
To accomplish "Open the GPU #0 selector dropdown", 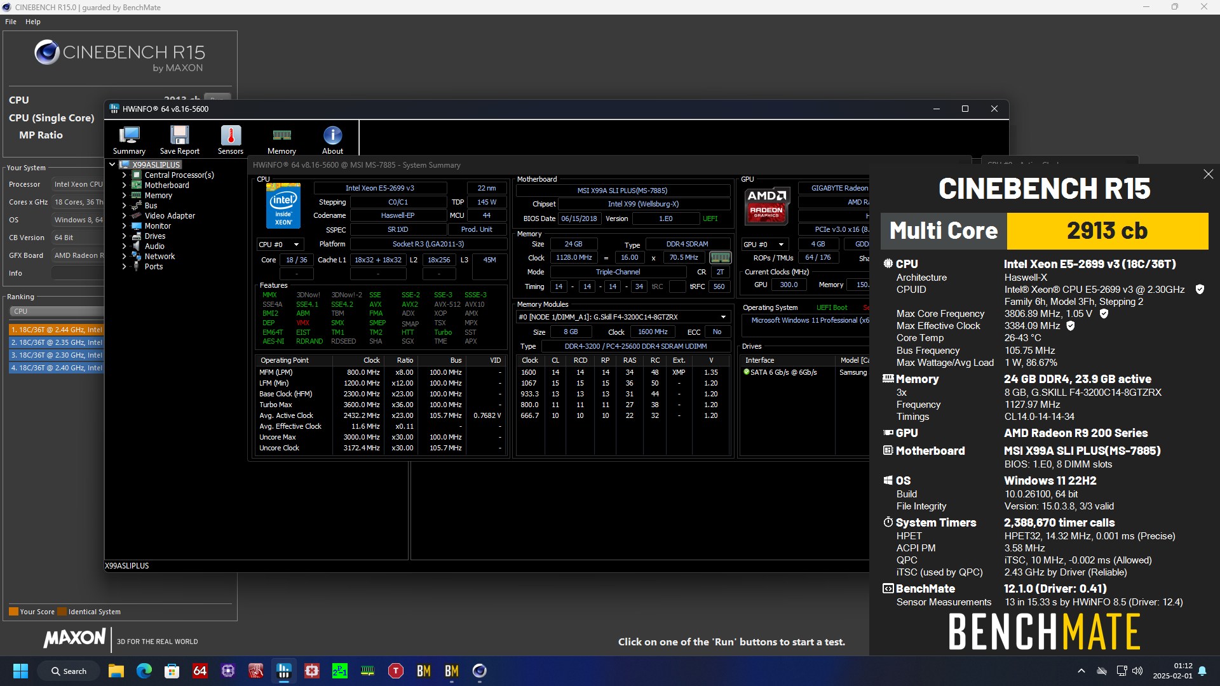I will click(764, 245).
